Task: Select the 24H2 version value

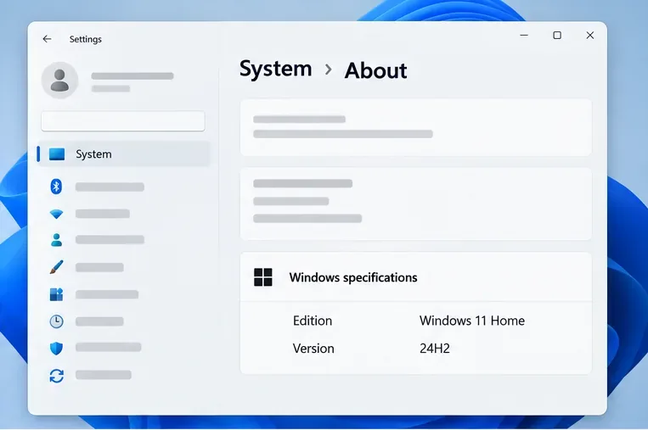Action: [x=434, y=349]
